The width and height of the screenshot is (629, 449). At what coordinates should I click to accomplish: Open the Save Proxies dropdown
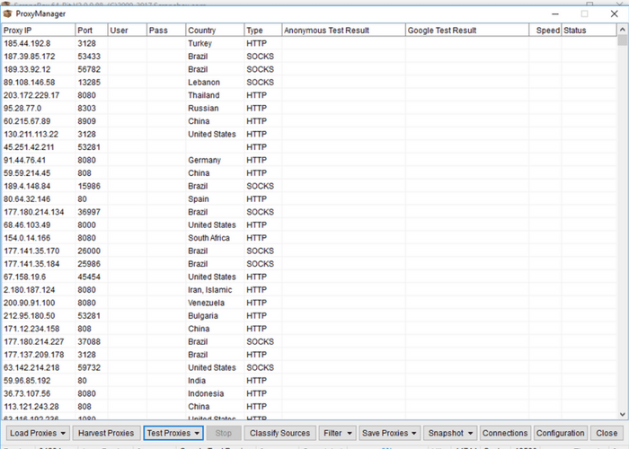tap(389, 433)
